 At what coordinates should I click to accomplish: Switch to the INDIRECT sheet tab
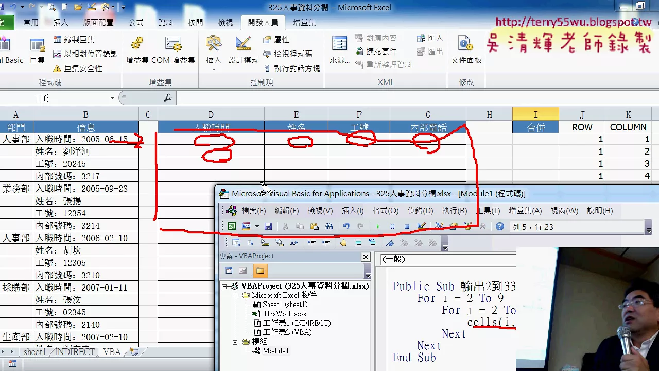(x=75, y=352)
